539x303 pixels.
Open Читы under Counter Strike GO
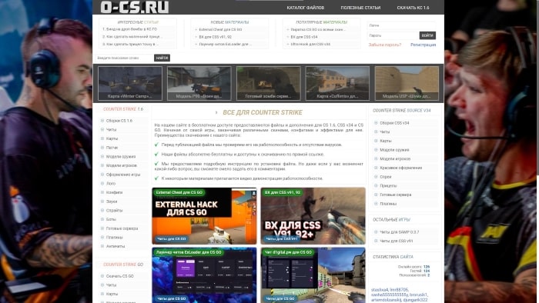click(111, 285)
